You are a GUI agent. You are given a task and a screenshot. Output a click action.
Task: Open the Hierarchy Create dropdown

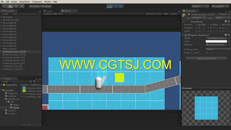tap(6, 14)
